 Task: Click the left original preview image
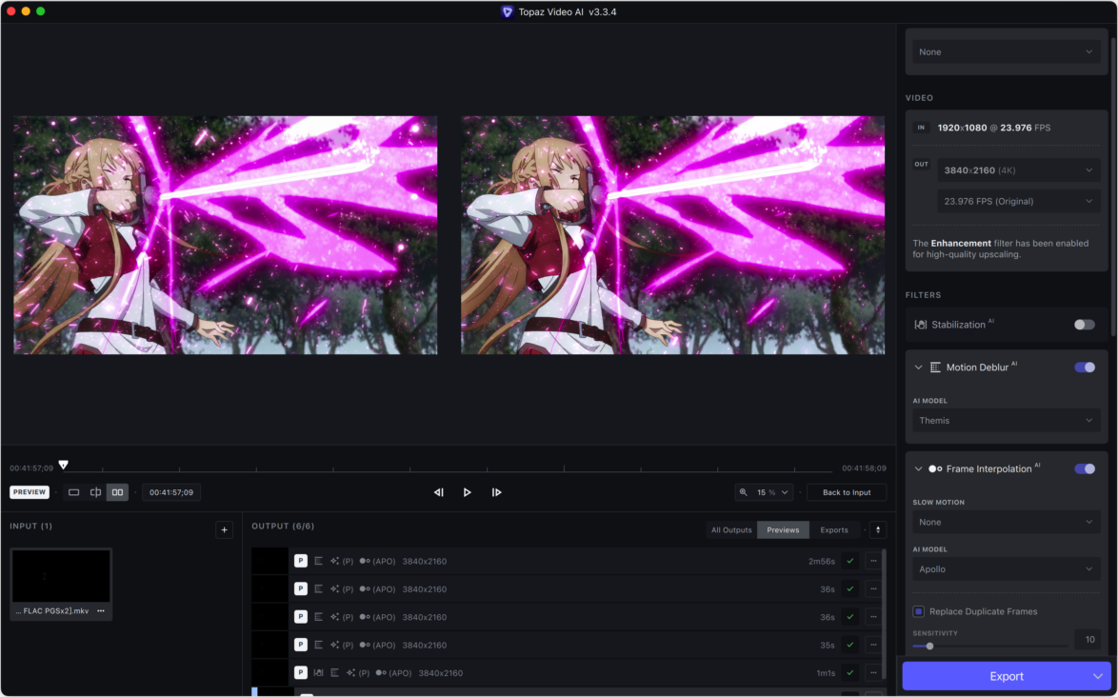click(x=226, y=235)
